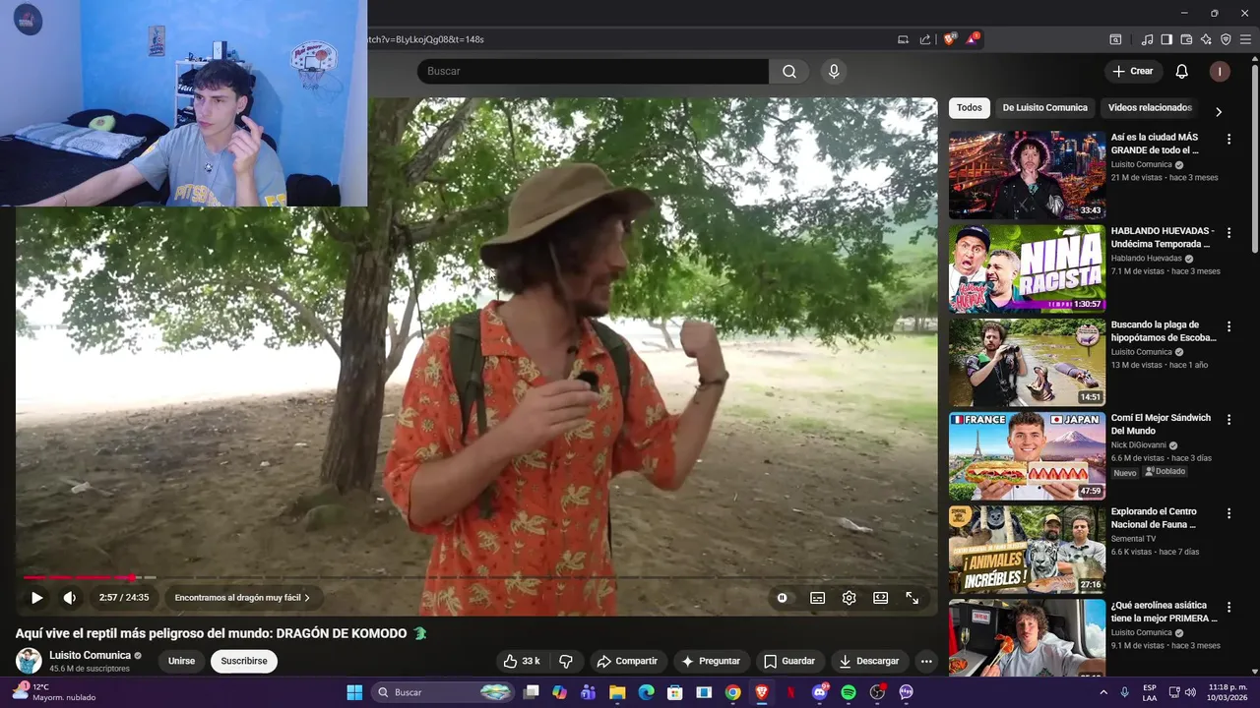Open Brave Leo AI sparkle icon
Viewport: 1260px width, 708px height.
pyautogui.click(x=1206, y=39)
